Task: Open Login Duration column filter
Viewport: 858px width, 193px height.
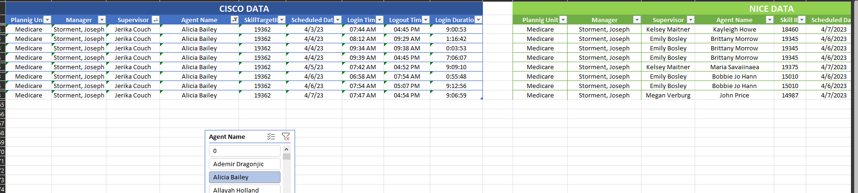Action: 478,20
